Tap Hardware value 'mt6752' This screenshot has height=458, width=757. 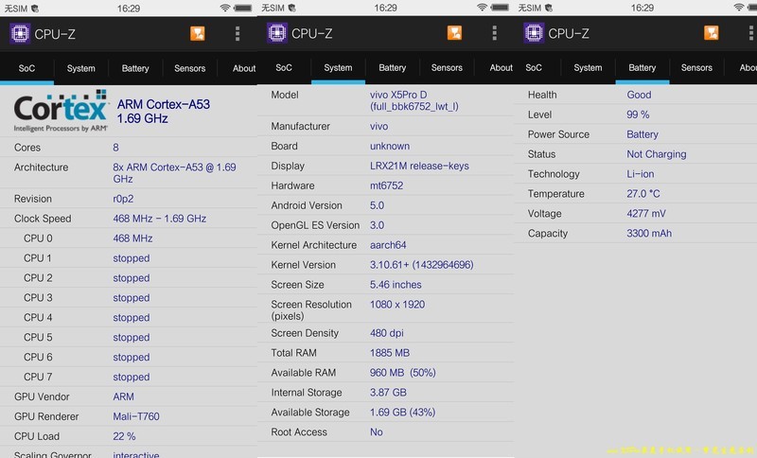386,185
